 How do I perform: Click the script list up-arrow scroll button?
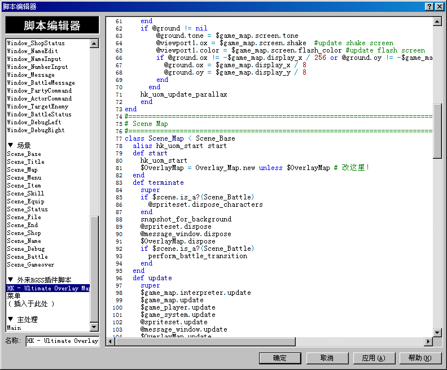point(94,43)
